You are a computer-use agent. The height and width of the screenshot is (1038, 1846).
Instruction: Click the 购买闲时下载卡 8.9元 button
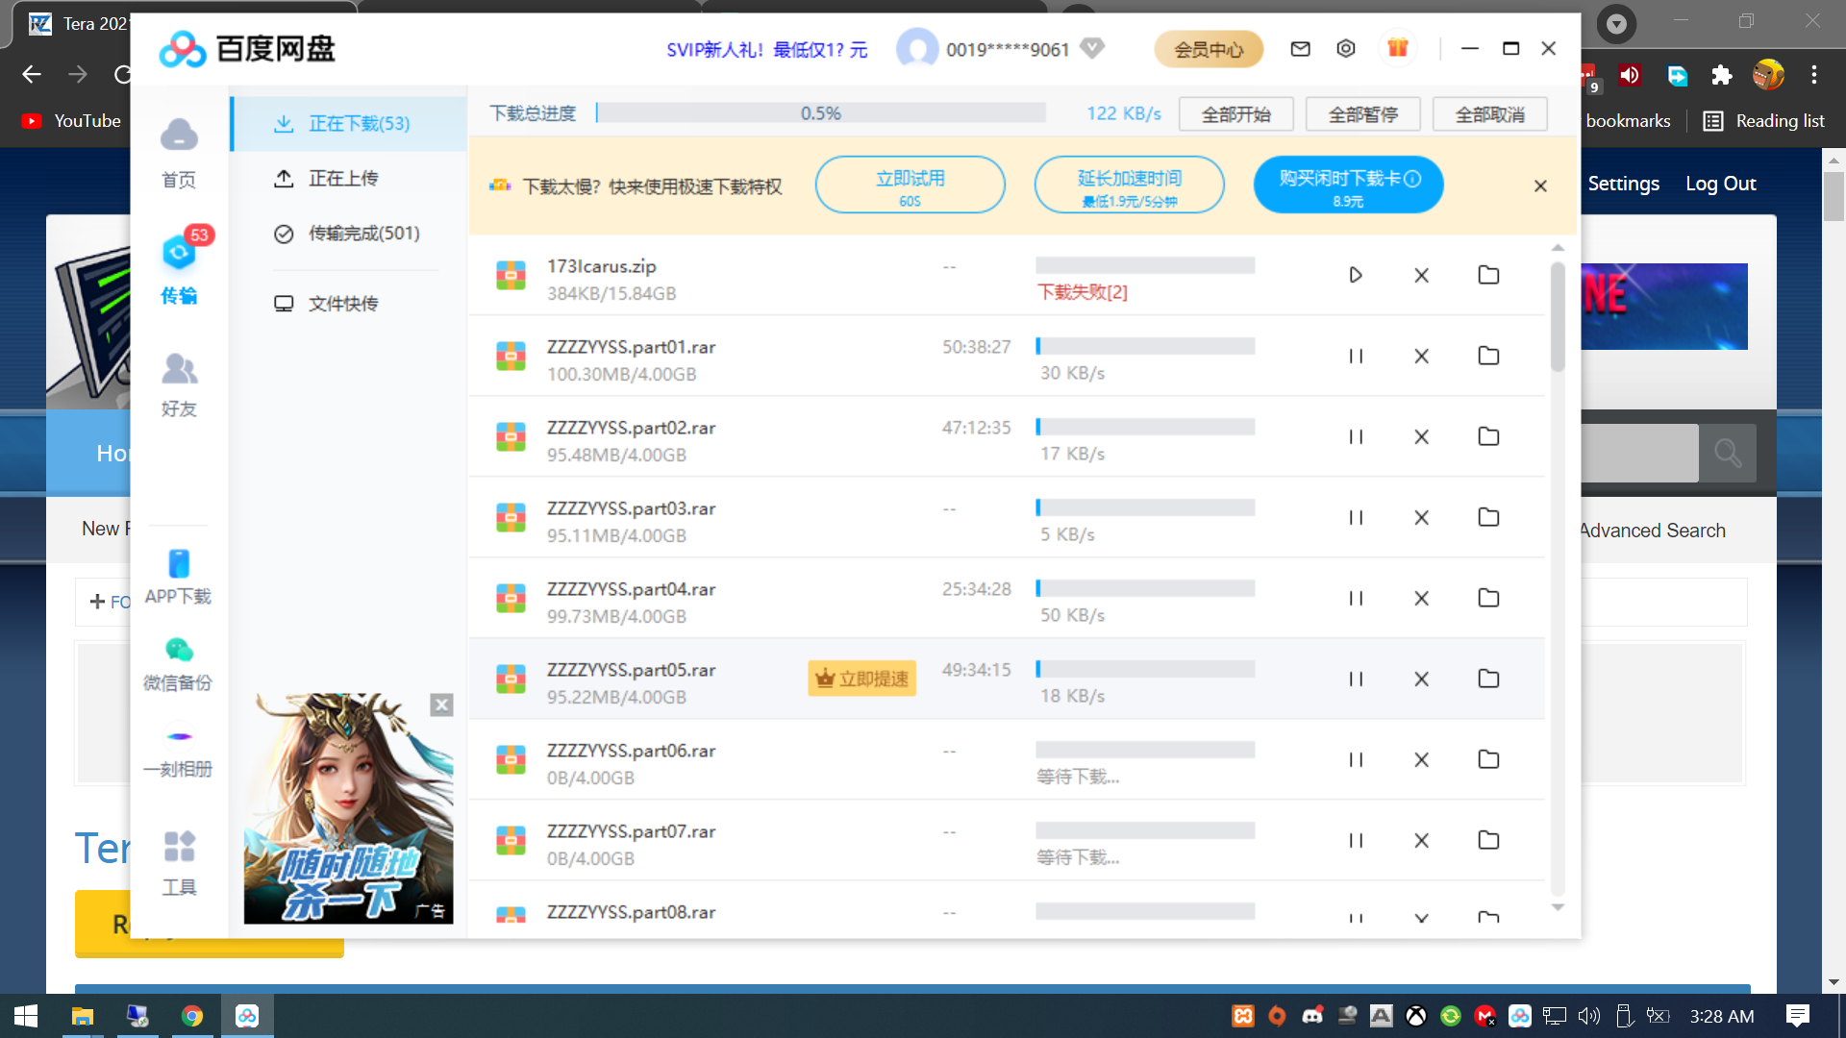(1348, 185)
